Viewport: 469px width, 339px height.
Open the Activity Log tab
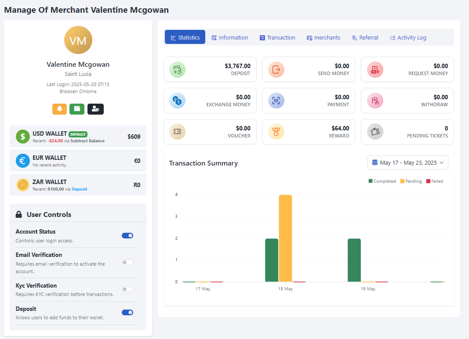[x=407, y=37]
